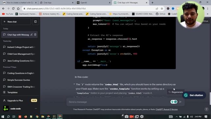Click the share page icon in address bar

click(157, 9)
